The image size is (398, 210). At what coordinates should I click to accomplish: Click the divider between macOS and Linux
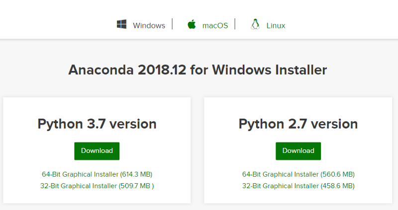pos(235,24)
